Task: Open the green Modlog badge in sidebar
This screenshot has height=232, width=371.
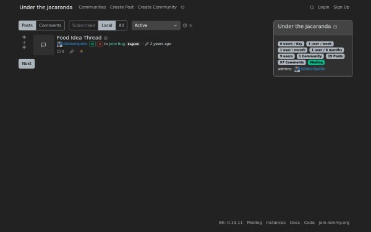Action: pos(316,62)
